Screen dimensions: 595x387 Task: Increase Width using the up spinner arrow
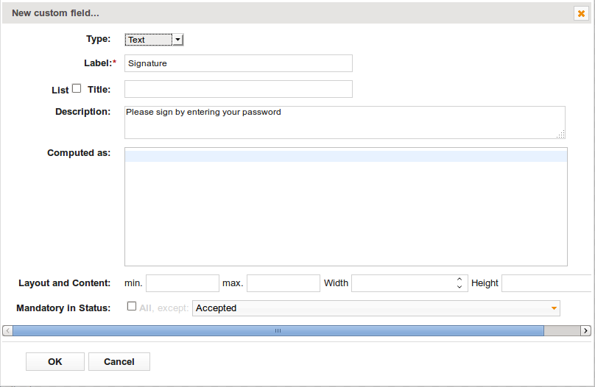click(x=460, y=280)
